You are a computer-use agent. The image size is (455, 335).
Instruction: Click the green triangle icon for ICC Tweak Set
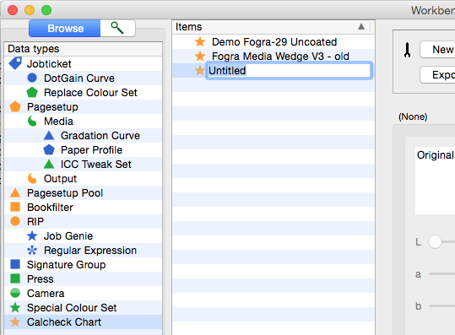[49, 165]
